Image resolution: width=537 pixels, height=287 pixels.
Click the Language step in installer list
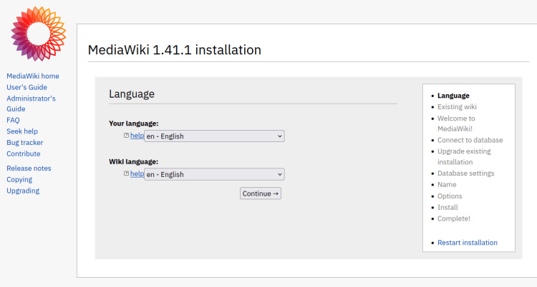tap(453, 96)
